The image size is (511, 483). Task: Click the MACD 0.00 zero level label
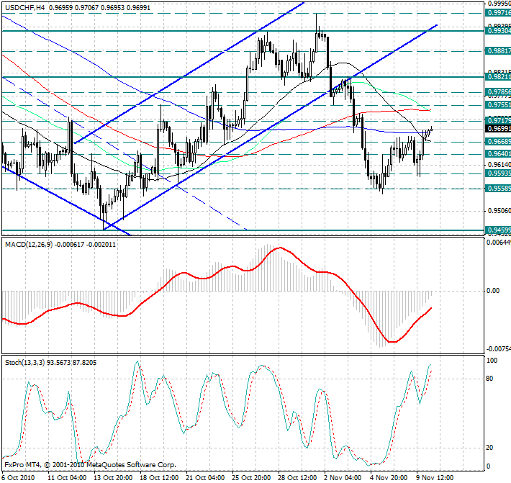[x=493, y=290]
